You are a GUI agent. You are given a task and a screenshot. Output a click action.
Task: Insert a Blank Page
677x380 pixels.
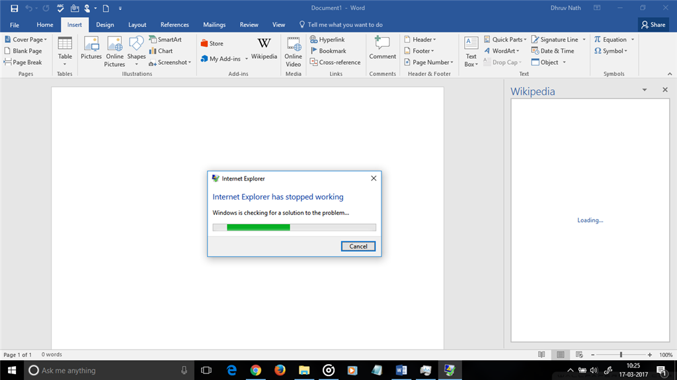(23, 51)
